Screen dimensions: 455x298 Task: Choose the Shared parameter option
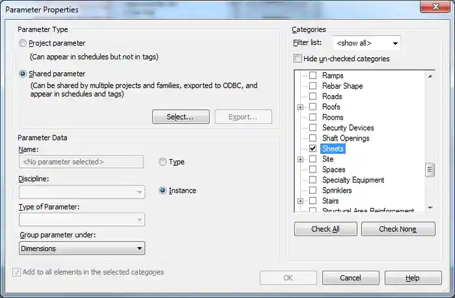click(x=24, y=74)
